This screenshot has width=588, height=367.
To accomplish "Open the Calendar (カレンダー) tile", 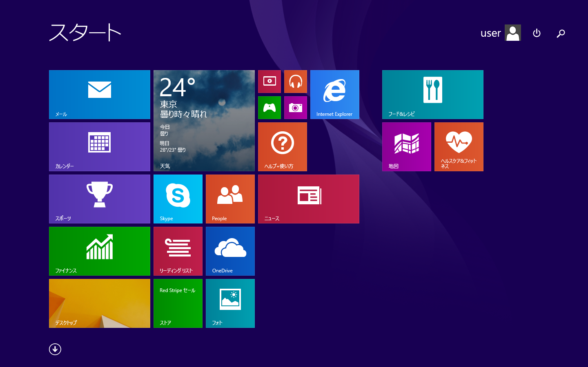I will coord(100,147).
